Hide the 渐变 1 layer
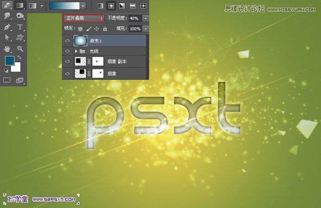The width and height of the screenshot is (321, 208). point(67,41)
